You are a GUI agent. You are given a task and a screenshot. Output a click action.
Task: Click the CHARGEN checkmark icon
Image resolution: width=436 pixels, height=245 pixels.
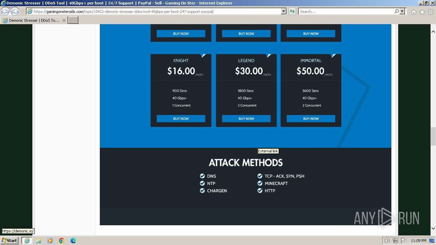202,191
